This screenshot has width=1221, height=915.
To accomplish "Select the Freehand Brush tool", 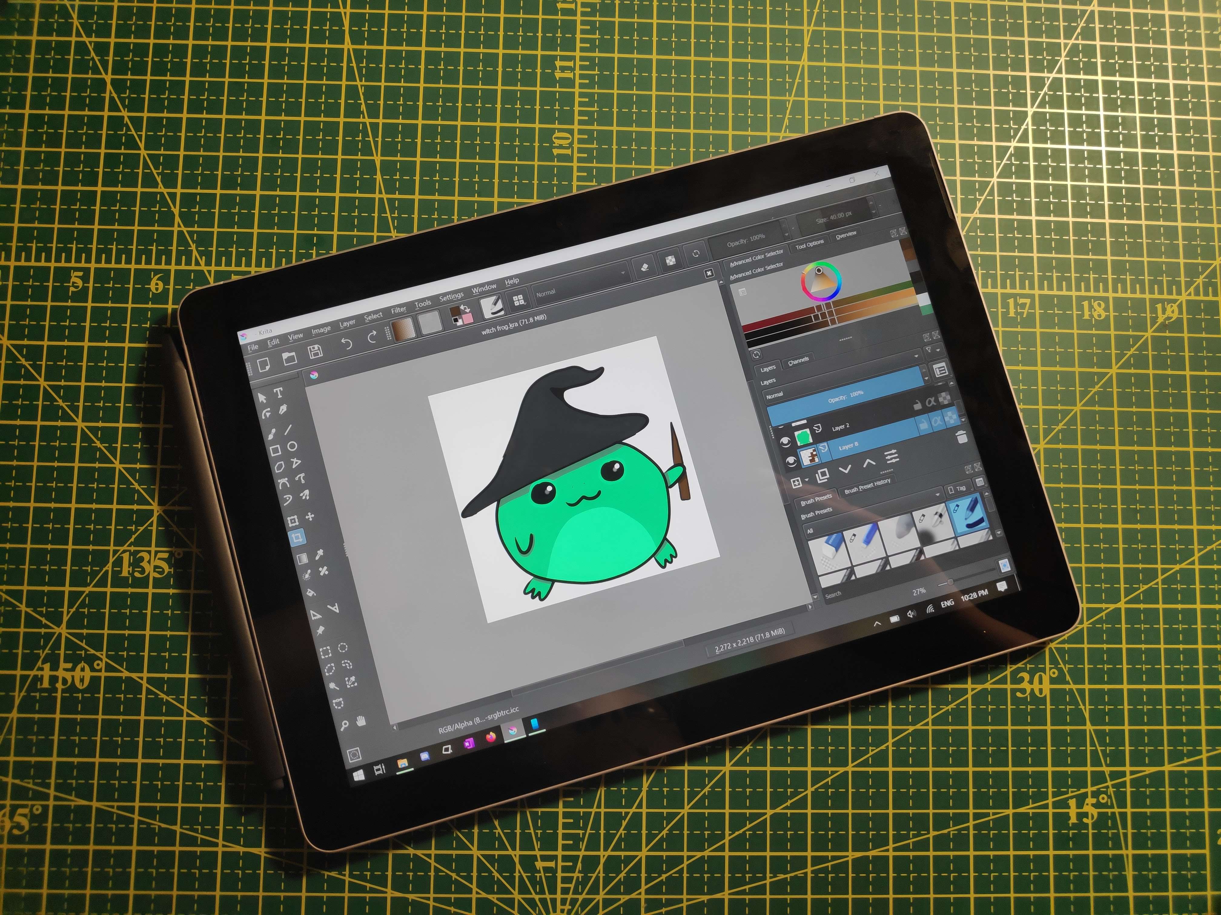I will [x=272, y=434].
